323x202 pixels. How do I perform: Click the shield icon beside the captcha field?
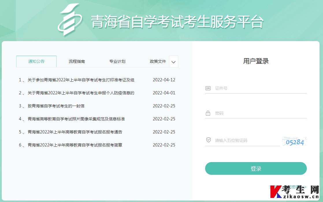[x=208, y=140]
